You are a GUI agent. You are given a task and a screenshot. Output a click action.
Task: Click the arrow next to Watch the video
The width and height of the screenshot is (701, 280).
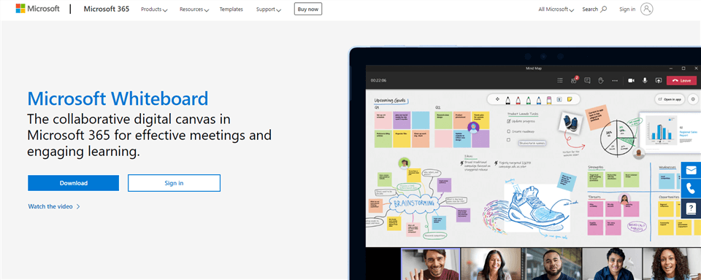tap(78, 207)
